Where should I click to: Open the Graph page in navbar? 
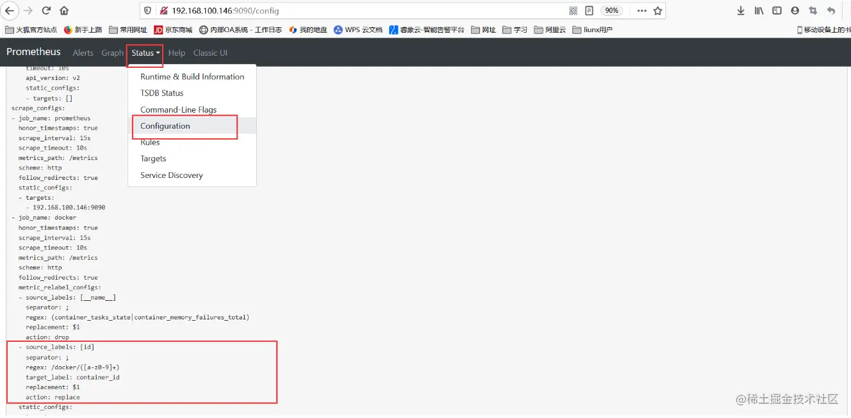[x=112, y=53]
